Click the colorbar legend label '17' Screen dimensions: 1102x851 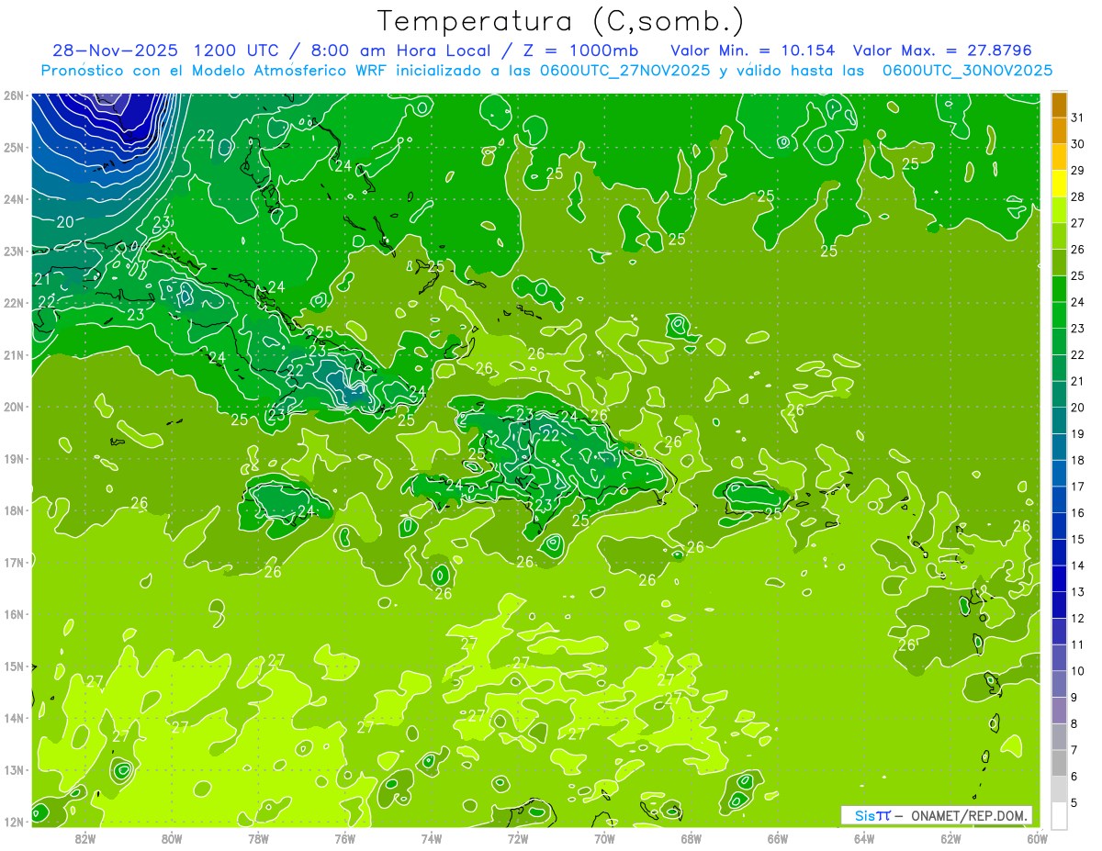1078,486
